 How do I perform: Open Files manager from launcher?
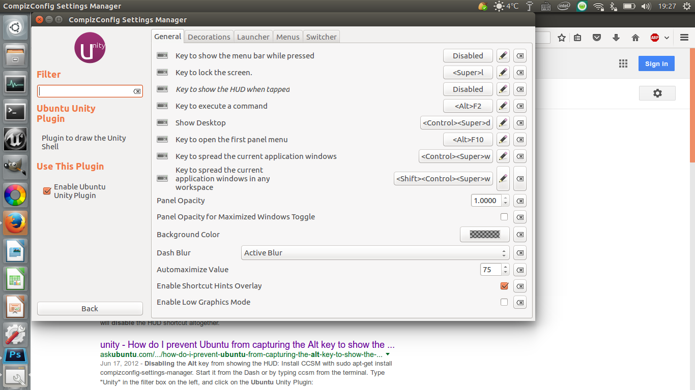click(x=15, y=55)
